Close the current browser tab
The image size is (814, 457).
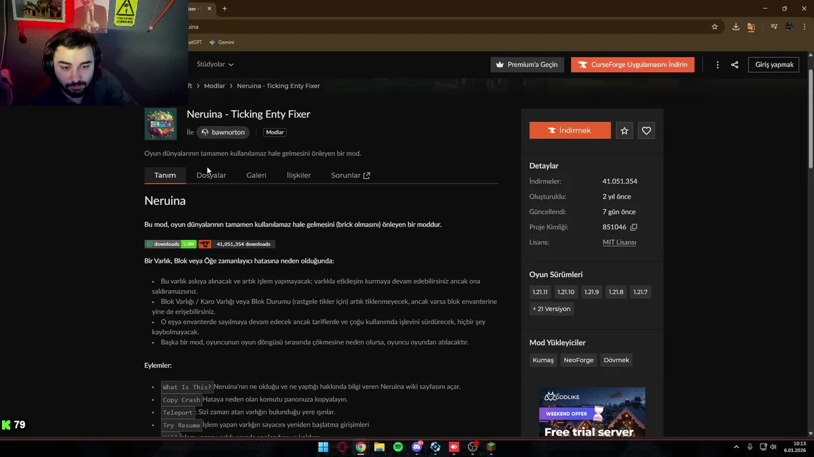[x=209, y=8]
